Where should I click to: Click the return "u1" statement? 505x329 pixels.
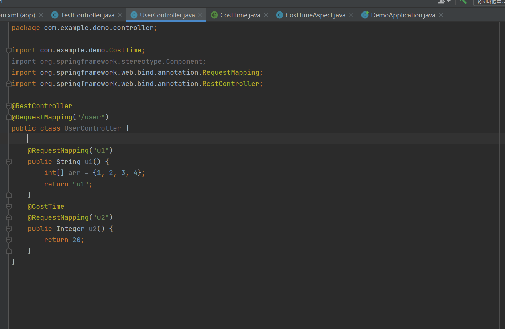(68, 184)
